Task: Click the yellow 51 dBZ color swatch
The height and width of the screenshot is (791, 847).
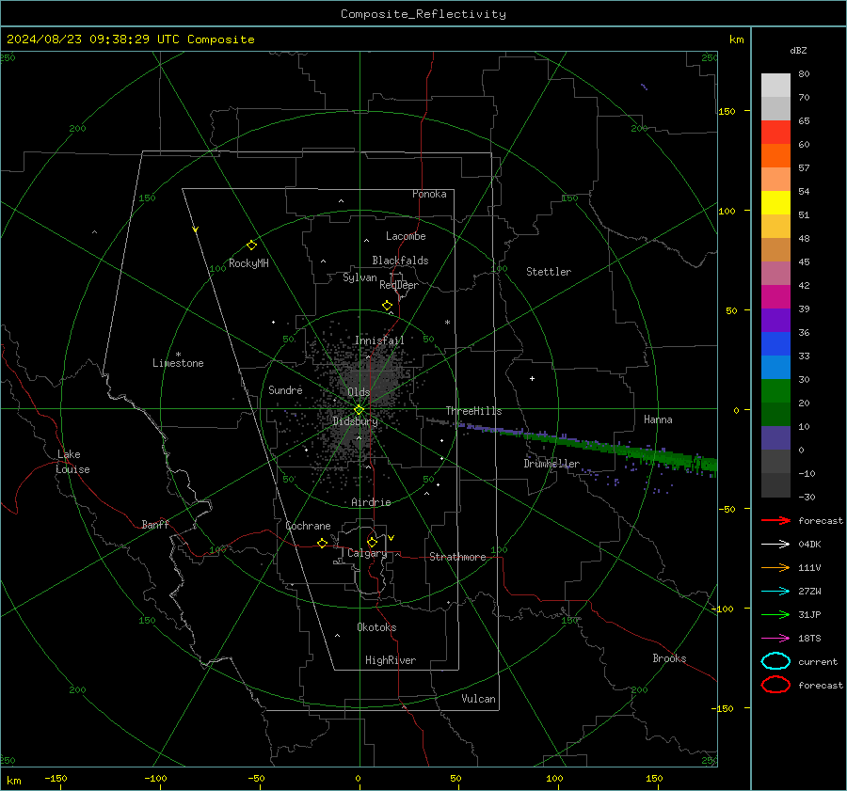Action: pos(775,202)
